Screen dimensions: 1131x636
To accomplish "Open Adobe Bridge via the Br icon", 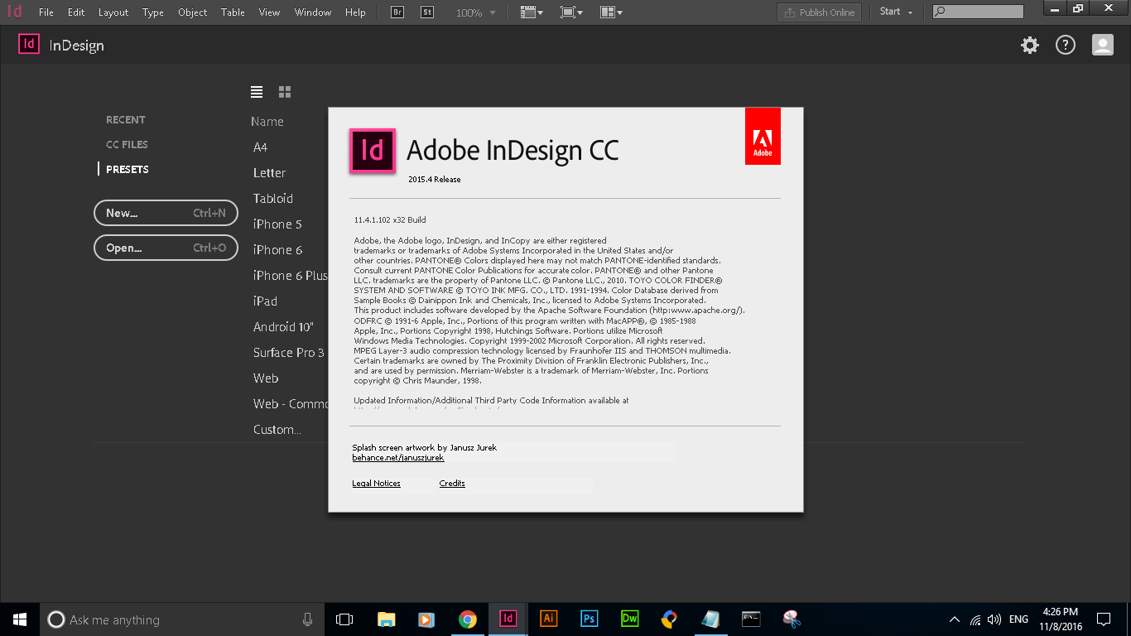I will pos(397,12).
